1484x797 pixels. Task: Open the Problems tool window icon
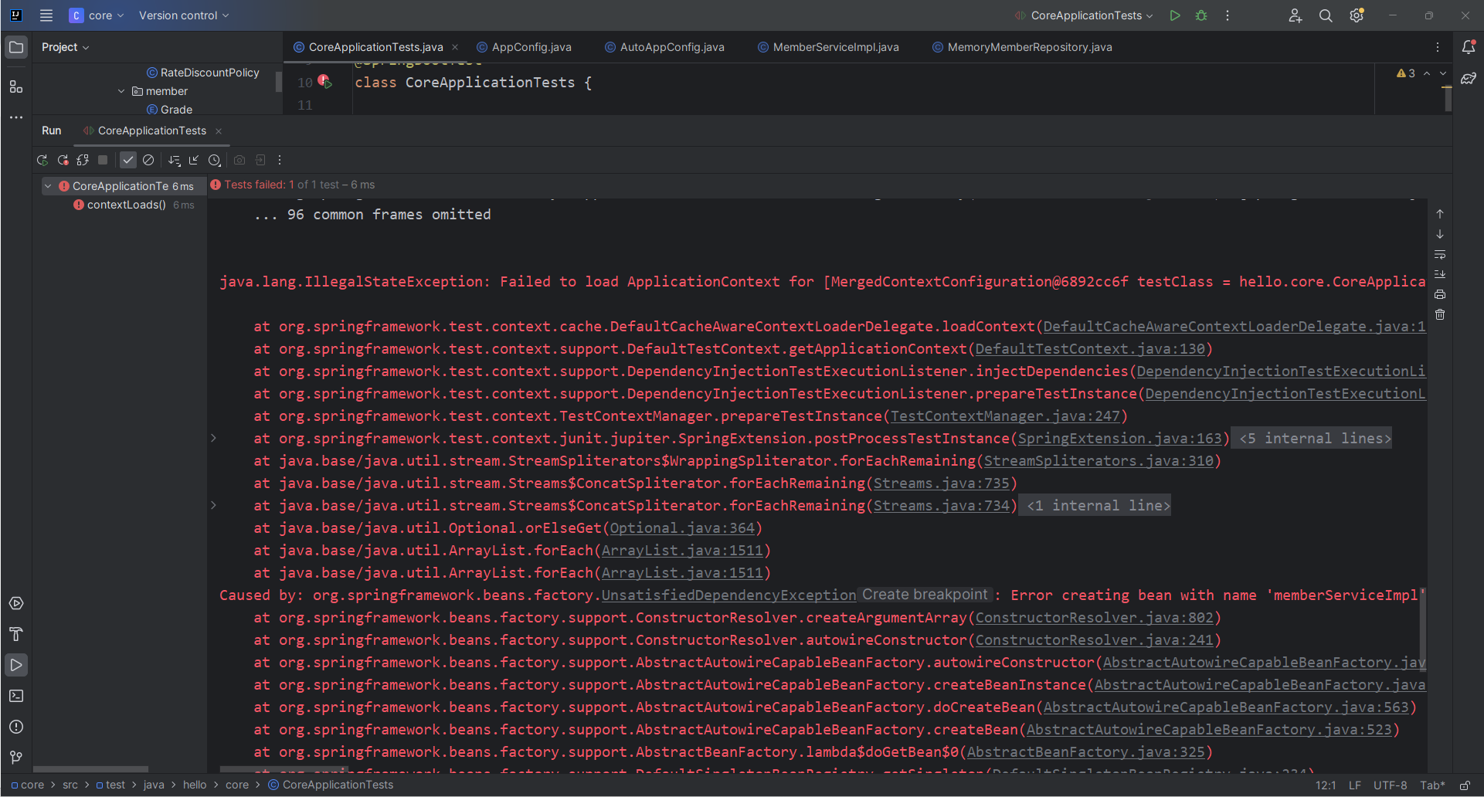tap(16, 727)
